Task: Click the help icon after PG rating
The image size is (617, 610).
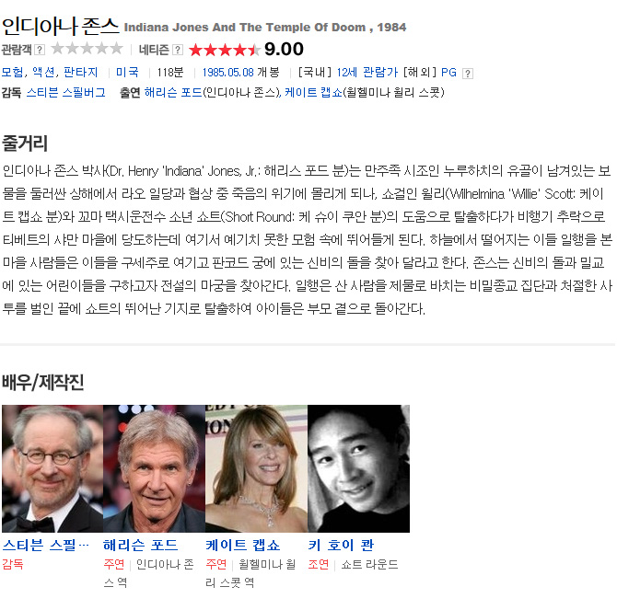Action: 468,74
